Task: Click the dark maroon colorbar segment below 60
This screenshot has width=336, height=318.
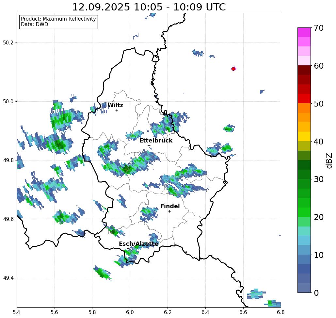Action: pos(304,70)
